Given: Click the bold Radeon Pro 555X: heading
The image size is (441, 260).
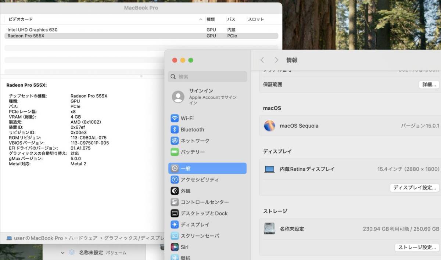Looking at the screenshot, I should (x=26, y=85).
